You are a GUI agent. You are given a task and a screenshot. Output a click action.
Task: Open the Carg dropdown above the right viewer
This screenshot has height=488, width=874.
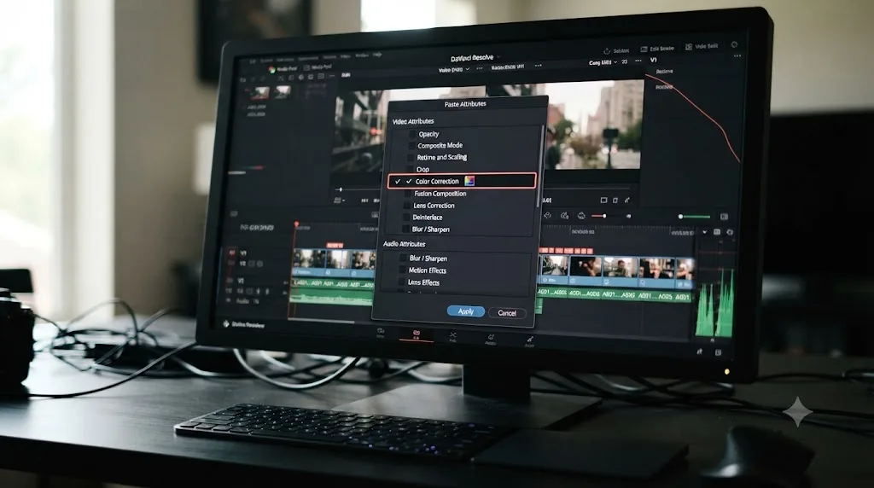(603, 62)
